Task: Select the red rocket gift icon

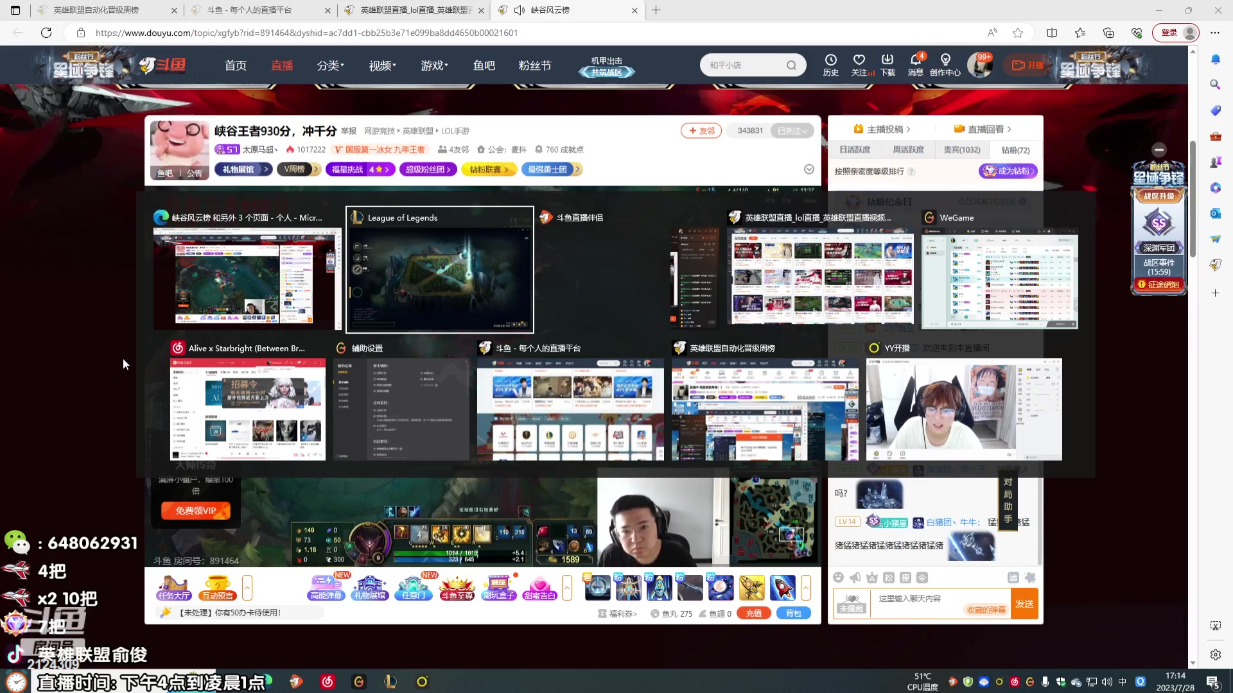Action: [x=782, y=588]
